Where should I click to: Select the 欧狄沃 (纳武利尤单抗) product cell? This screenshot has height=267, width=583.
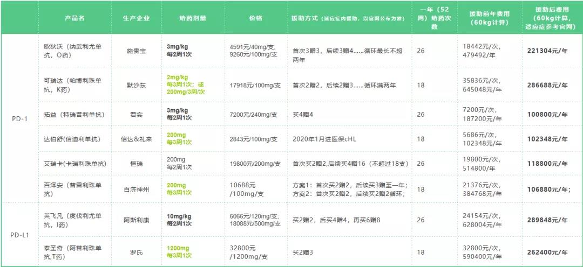(x=73, y=51)
